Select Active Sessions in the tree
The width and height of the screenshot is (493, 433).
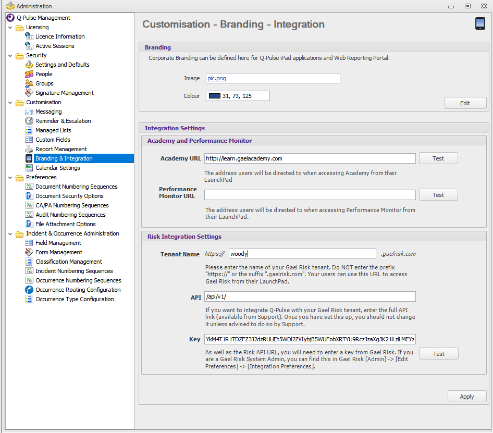[x=55, y=46]
